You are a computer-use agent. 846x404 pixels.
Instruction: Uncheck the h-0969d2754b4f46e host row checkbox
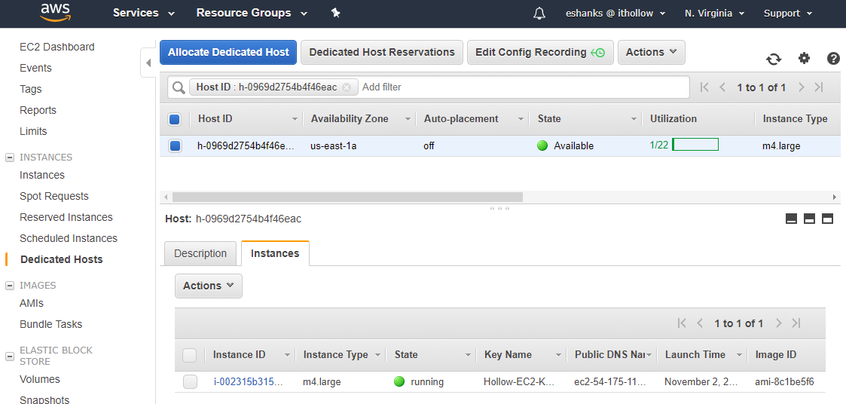175,146
